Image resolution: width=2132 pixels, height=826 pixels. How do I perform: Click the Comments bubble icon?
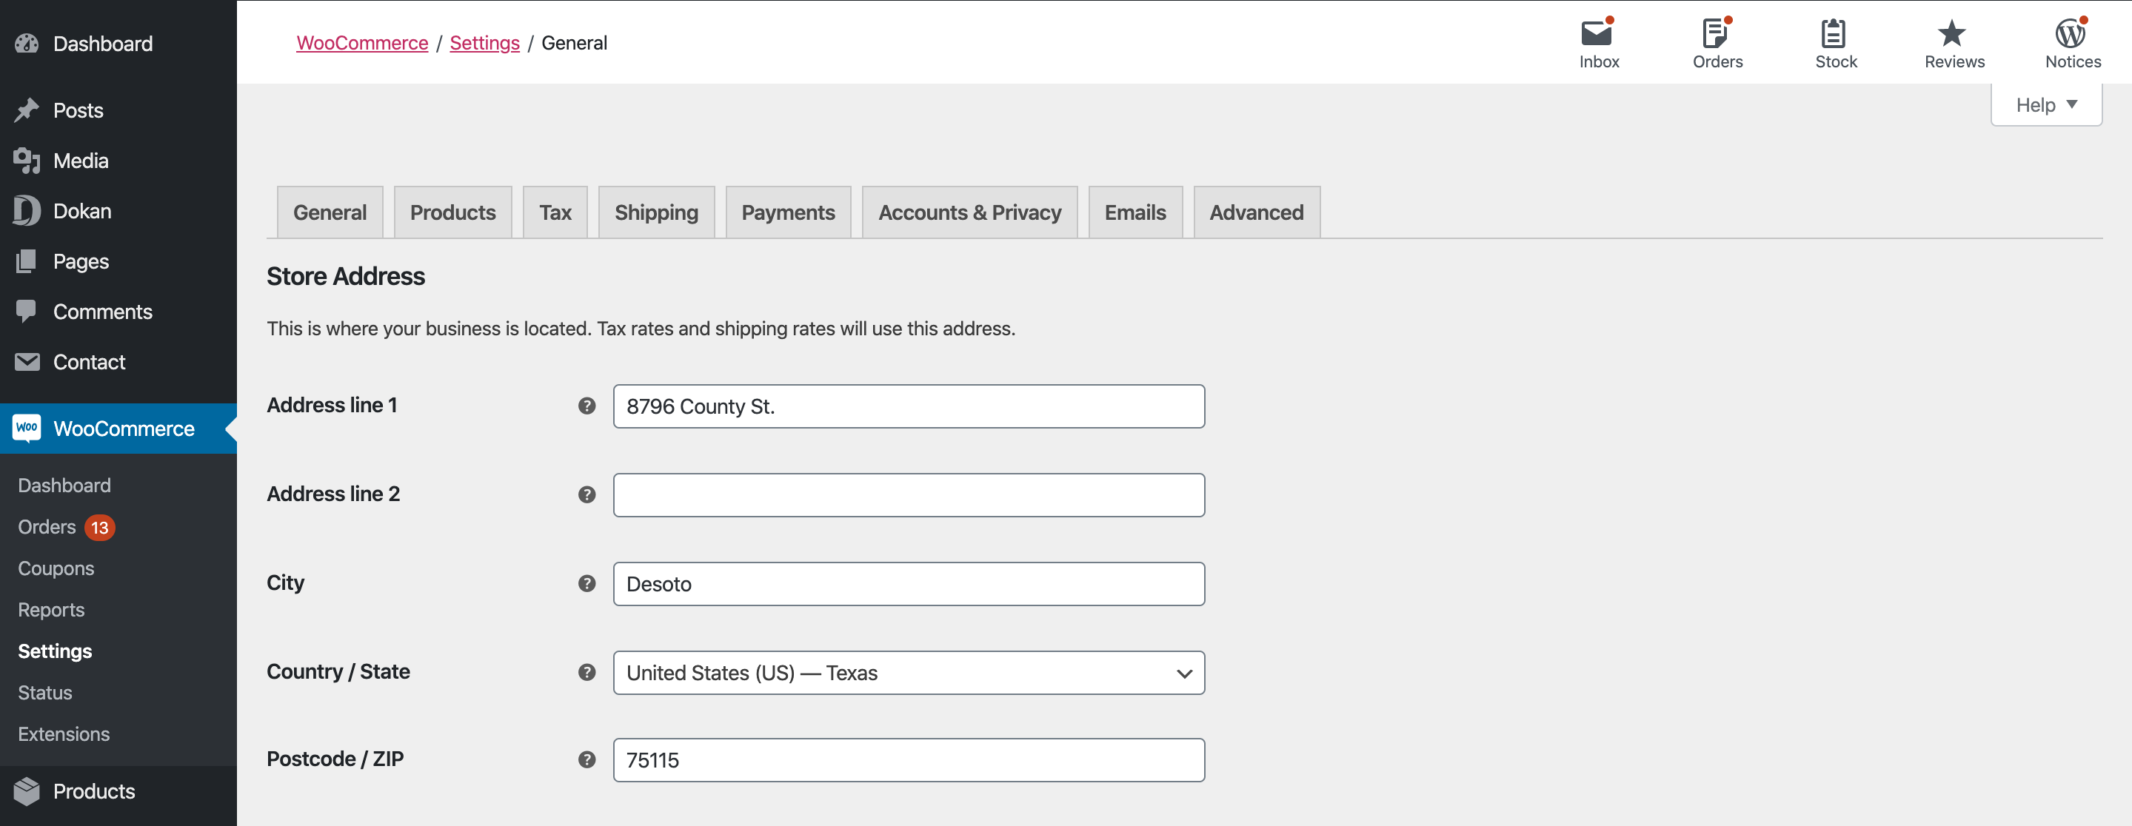tap(27, 311)
